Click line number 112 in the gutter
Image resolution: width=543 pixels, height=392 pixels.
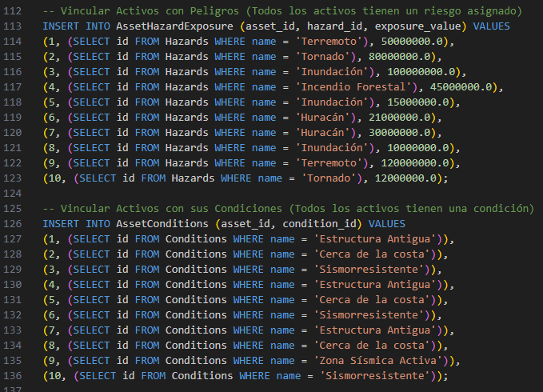(x=13, y=11)
